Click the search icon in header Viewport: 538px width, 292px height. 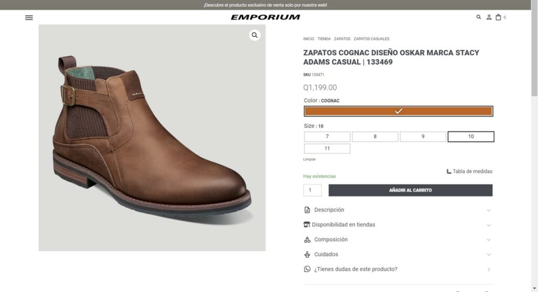pos(478,17)
